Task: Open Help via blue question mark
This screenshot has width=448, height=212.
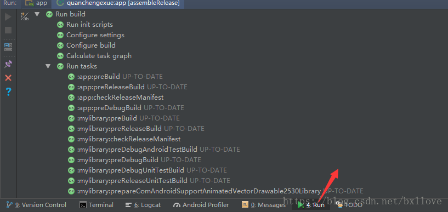Action: coord(8,91)
